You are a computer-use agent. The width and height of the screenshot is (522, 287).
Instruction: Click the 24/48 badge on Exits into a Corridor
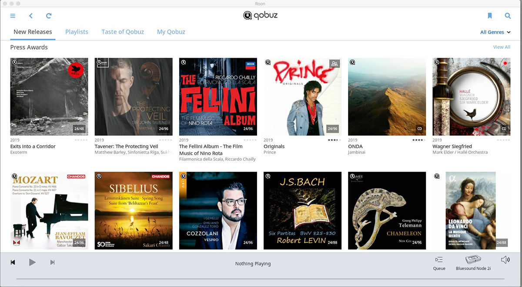[x=79, y=129]
